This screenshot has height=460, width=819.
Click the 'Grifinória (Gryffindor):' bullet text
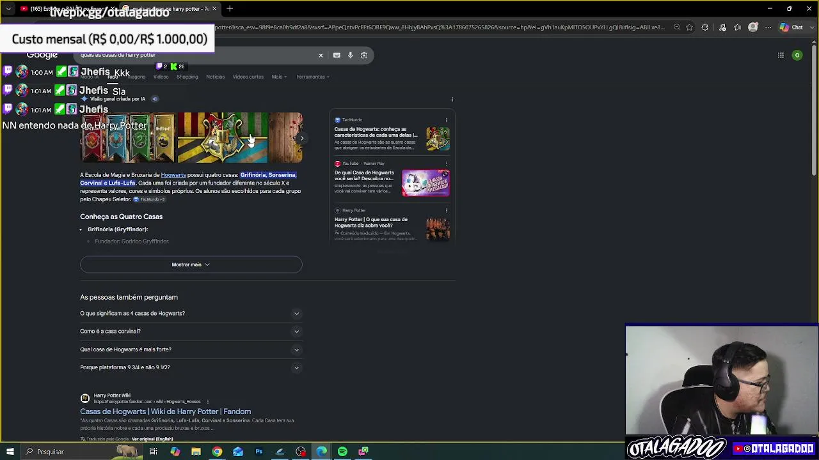[118, 229]
